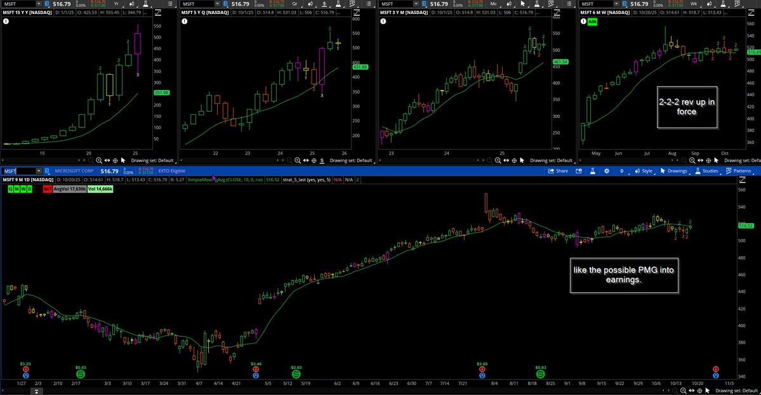This screenshot has height=395, width=761.
Task: Zoom in on main daily chart
Action: coord(684,391)
